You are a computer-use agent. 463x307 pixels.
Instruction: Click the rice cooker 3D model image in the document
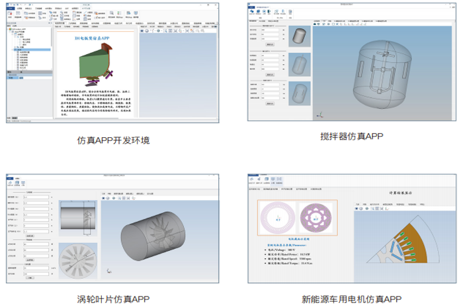pyautogui.click(x=96, y=65)
